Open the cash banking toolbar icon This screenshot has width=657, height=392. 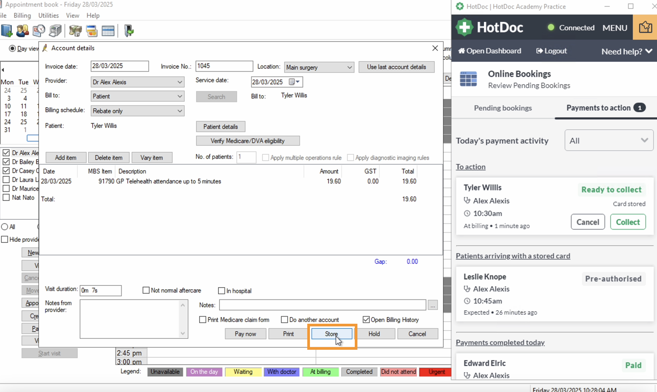[x=75, y=31]
